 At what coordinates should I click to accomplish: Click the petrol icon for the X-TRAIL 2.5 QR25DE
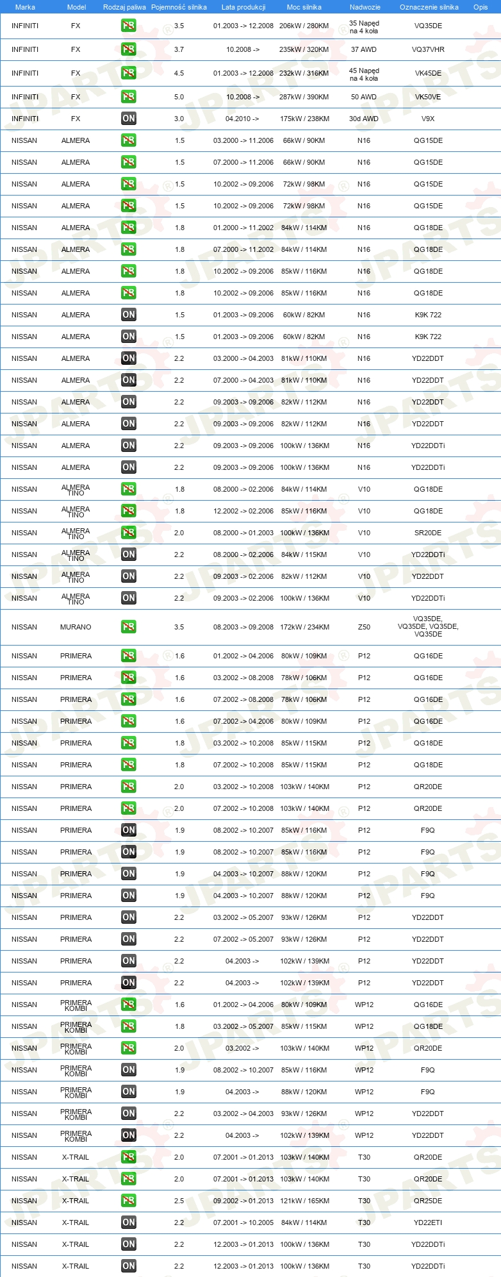(x=129, y=1201)
